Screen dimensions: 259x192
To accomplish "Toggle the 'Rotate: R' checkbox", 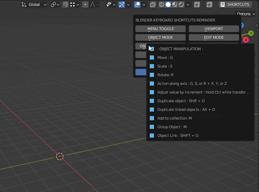I will coord(152,75).
